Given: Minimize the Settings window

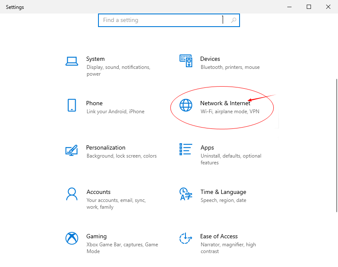Looking at the screenshot, I should [289, 7].
